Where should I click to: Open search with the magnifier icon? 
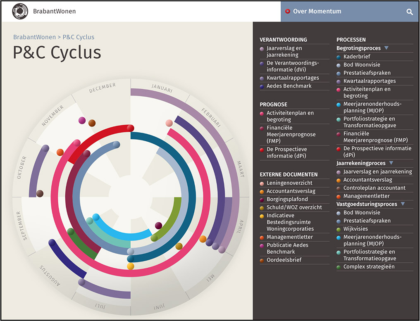(409, 12)
